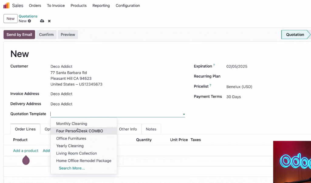311x183 pixels.
Task: Switch to the Other Info tab
Action: pyautogui.click(x=128, y=129)
